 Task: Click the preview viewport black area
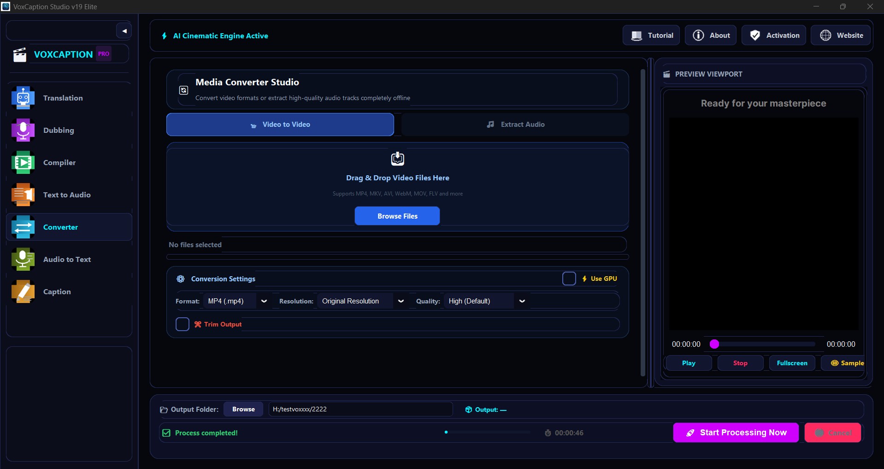click(764, 223)
